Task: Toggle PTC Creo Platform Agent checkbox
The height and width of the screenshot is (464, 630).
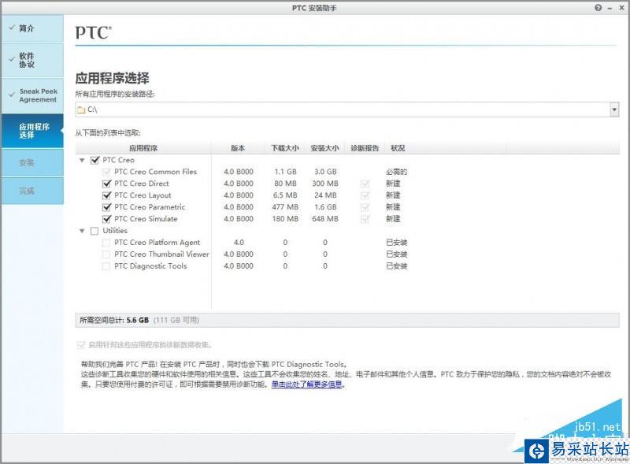Action: point(106,243)
